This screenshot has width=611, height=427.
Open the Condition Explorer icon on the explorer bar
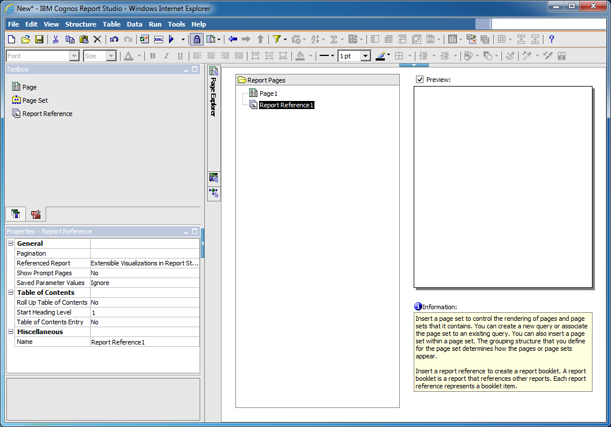point(213,193)
